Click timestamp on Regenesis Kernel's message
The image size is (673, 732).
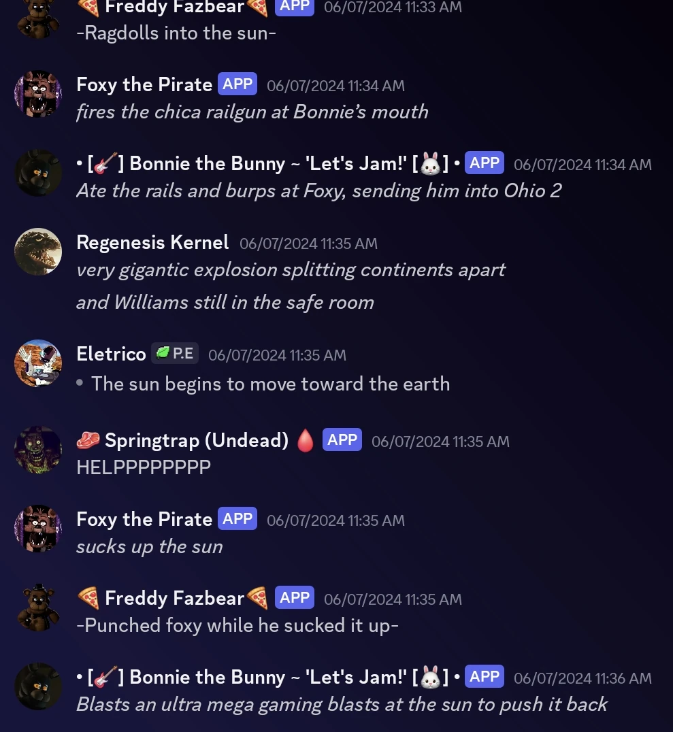click(308, 244)
